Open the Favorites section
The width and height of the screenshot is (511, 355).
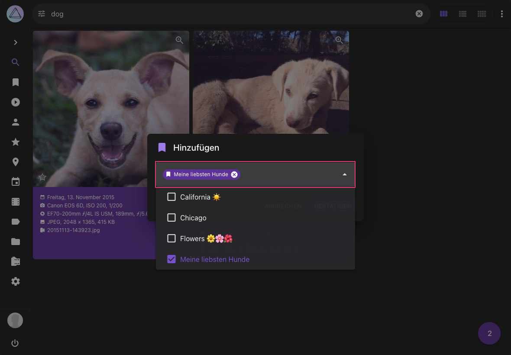16,142
